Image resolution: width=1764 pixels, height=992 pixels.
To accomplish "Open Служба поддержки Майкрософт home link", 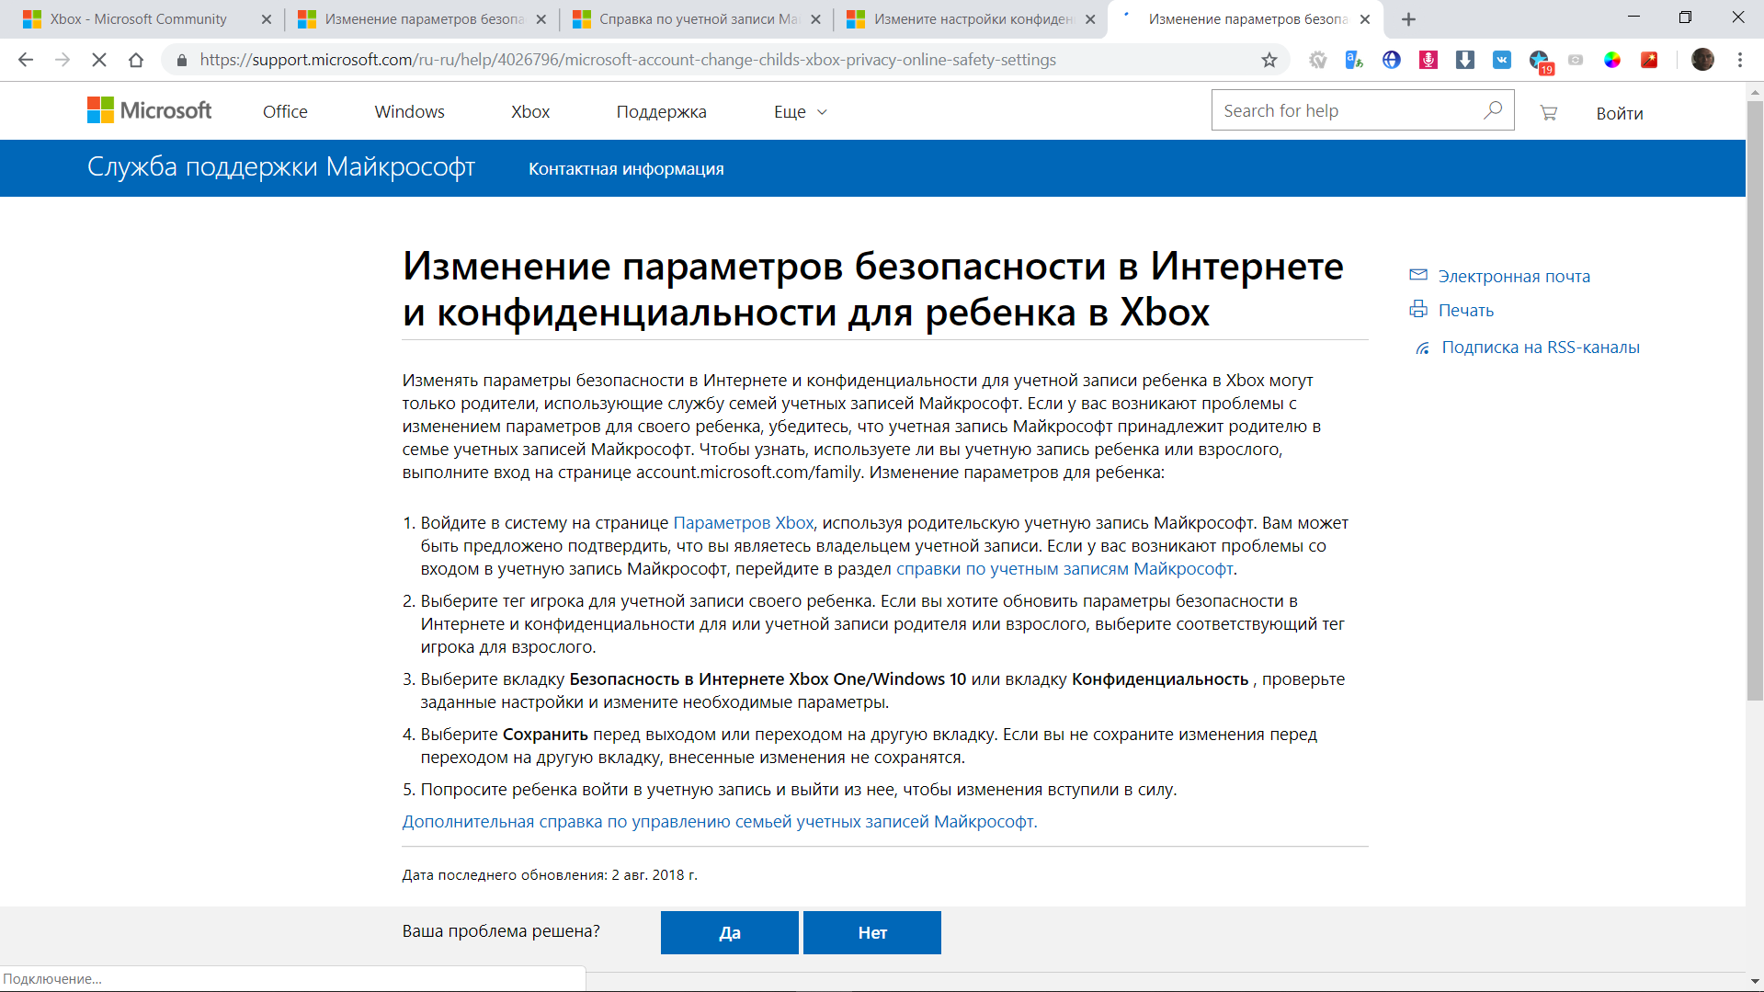I will (x=281, y=167).
